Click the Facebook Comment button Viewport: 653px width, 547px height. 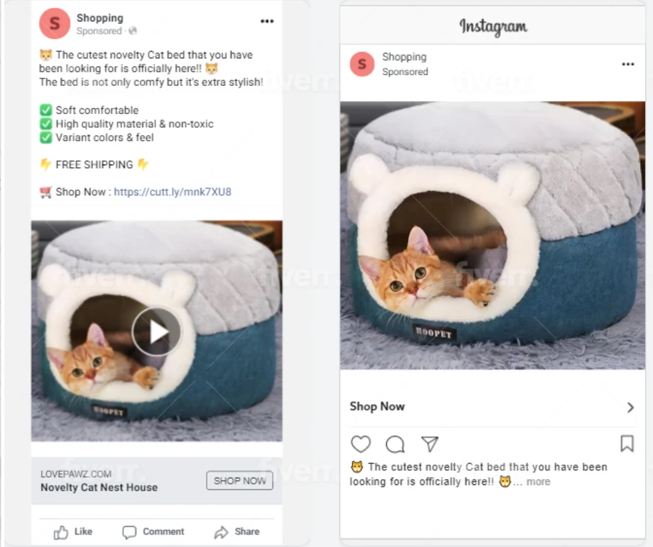[153, 532]
